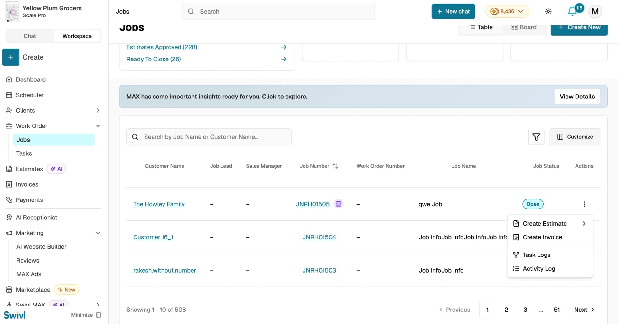Expand the Clients section
Screen dimensions: 618x324
click(x=98, y=110)
